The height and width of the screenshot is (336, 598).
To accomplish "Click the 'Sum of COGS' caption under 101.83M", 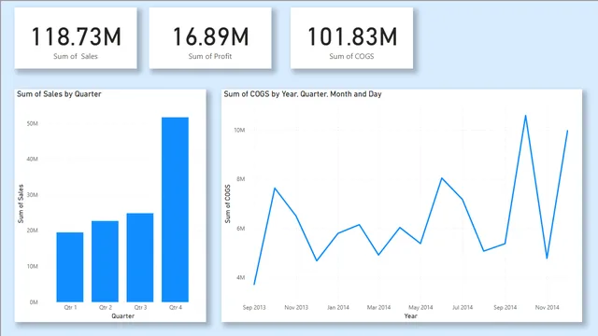I will [351, 56].
